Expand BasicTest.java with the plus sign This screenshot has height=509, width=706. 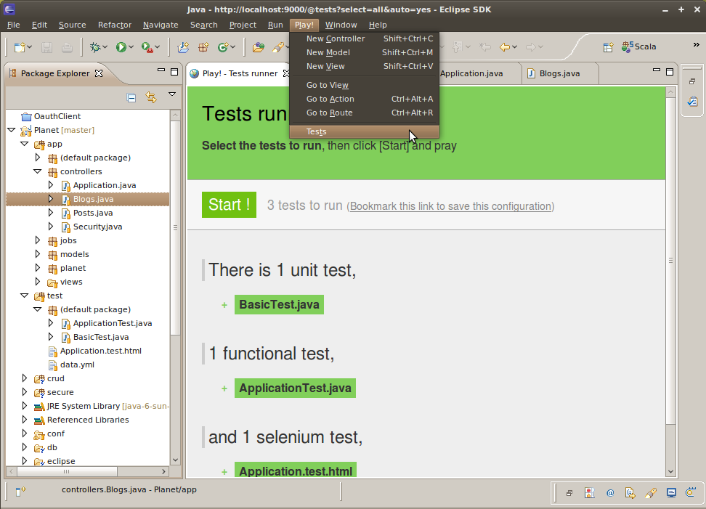224,305
